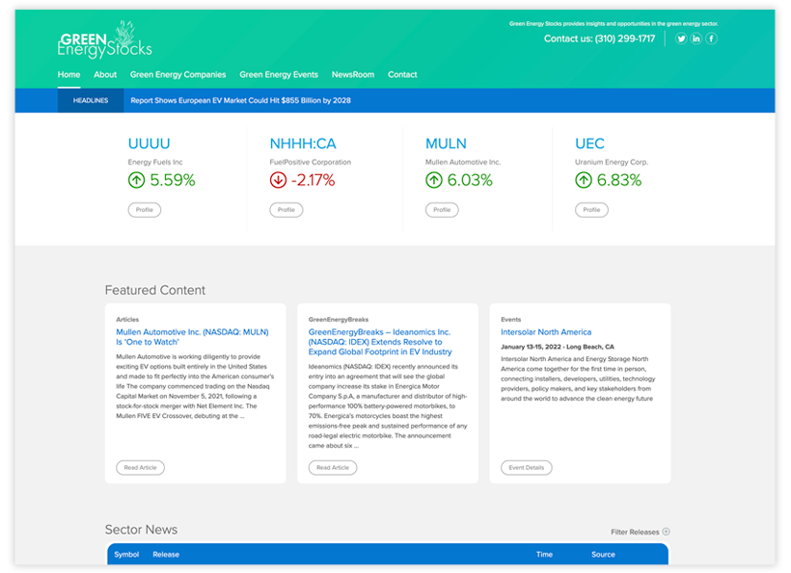
Task: Open Intersolar North America title link
Action: (546, 332)
